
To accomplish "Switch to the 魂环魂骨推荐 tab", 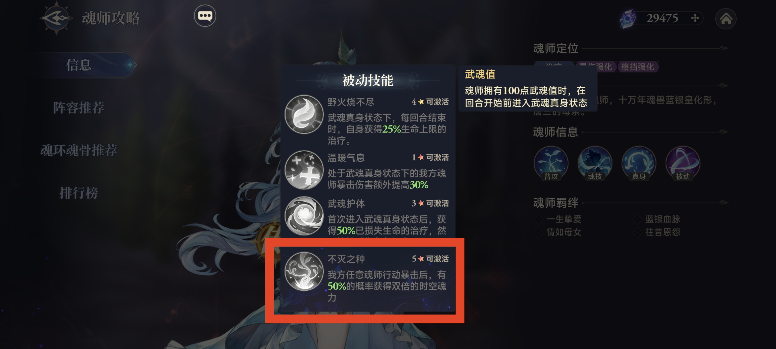I will 79,150.
